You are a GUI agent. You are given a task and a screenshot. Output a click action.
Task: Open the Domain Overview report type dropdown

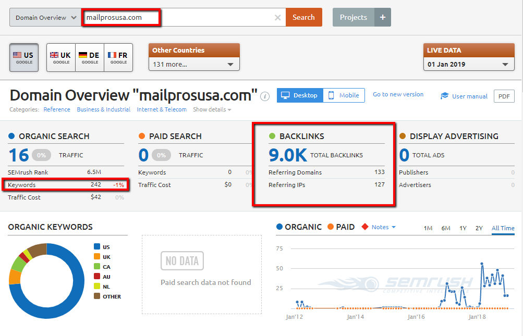(45, 18)
